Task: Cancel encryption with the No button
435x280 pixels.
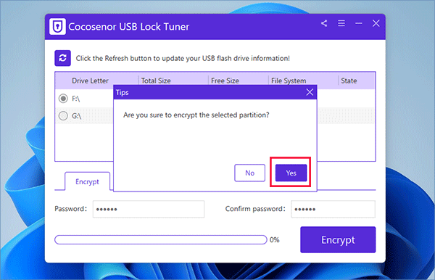Action: point(249,173)
